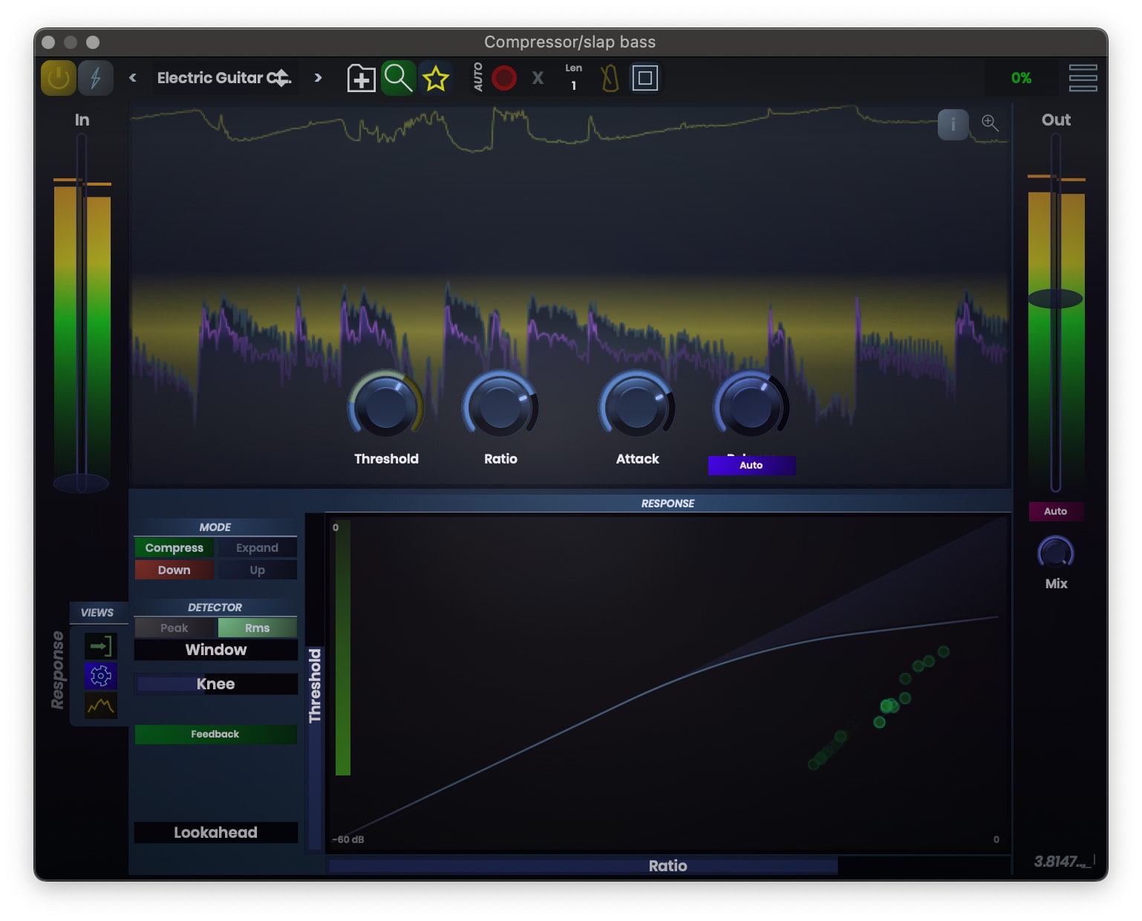Click the Auto release button under Release knob
The image size is (1142, 921).
751,465
